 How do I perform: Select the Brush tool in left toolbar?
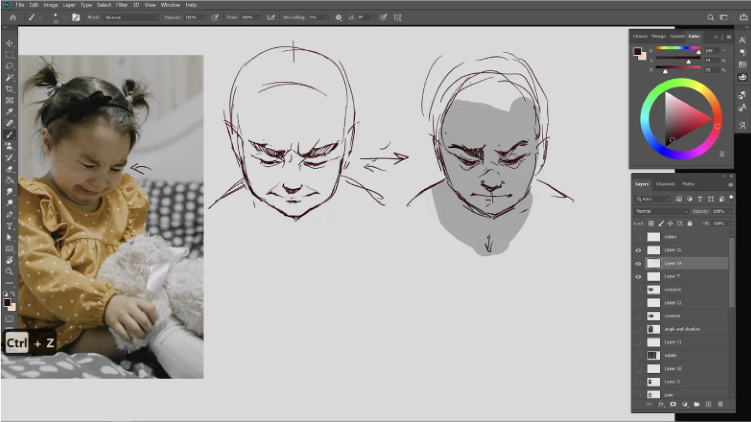[9, 135]
